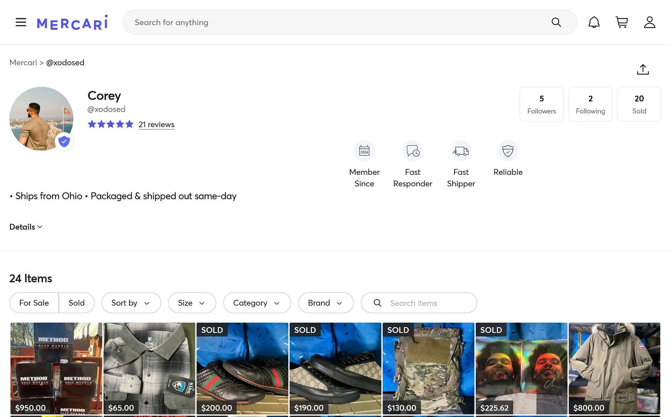671x417 pixels.
Task: Click the verified shield badge on avatar
Action: point(64,141)
